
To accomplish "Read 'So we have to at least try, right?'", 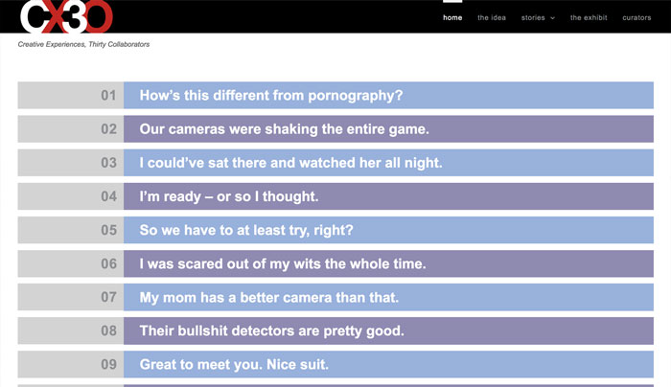I will tap(388, 230).
